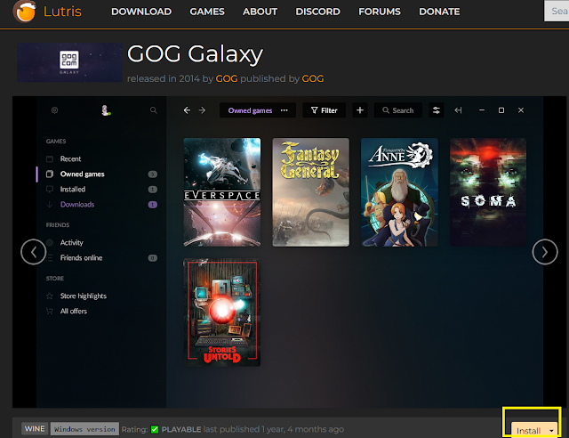Image resolution: width=569 pixels, height=438 pixels.
Task: Click the sidebar search magnifier icon
Action: 154,110
